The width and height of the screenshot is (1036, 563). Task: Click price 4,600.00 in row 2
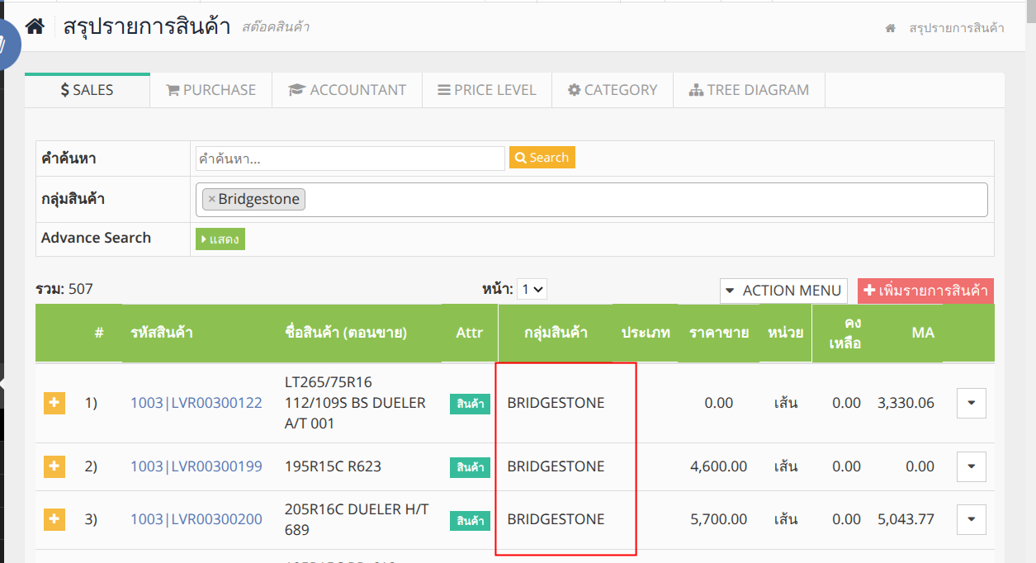coord(718,466)
